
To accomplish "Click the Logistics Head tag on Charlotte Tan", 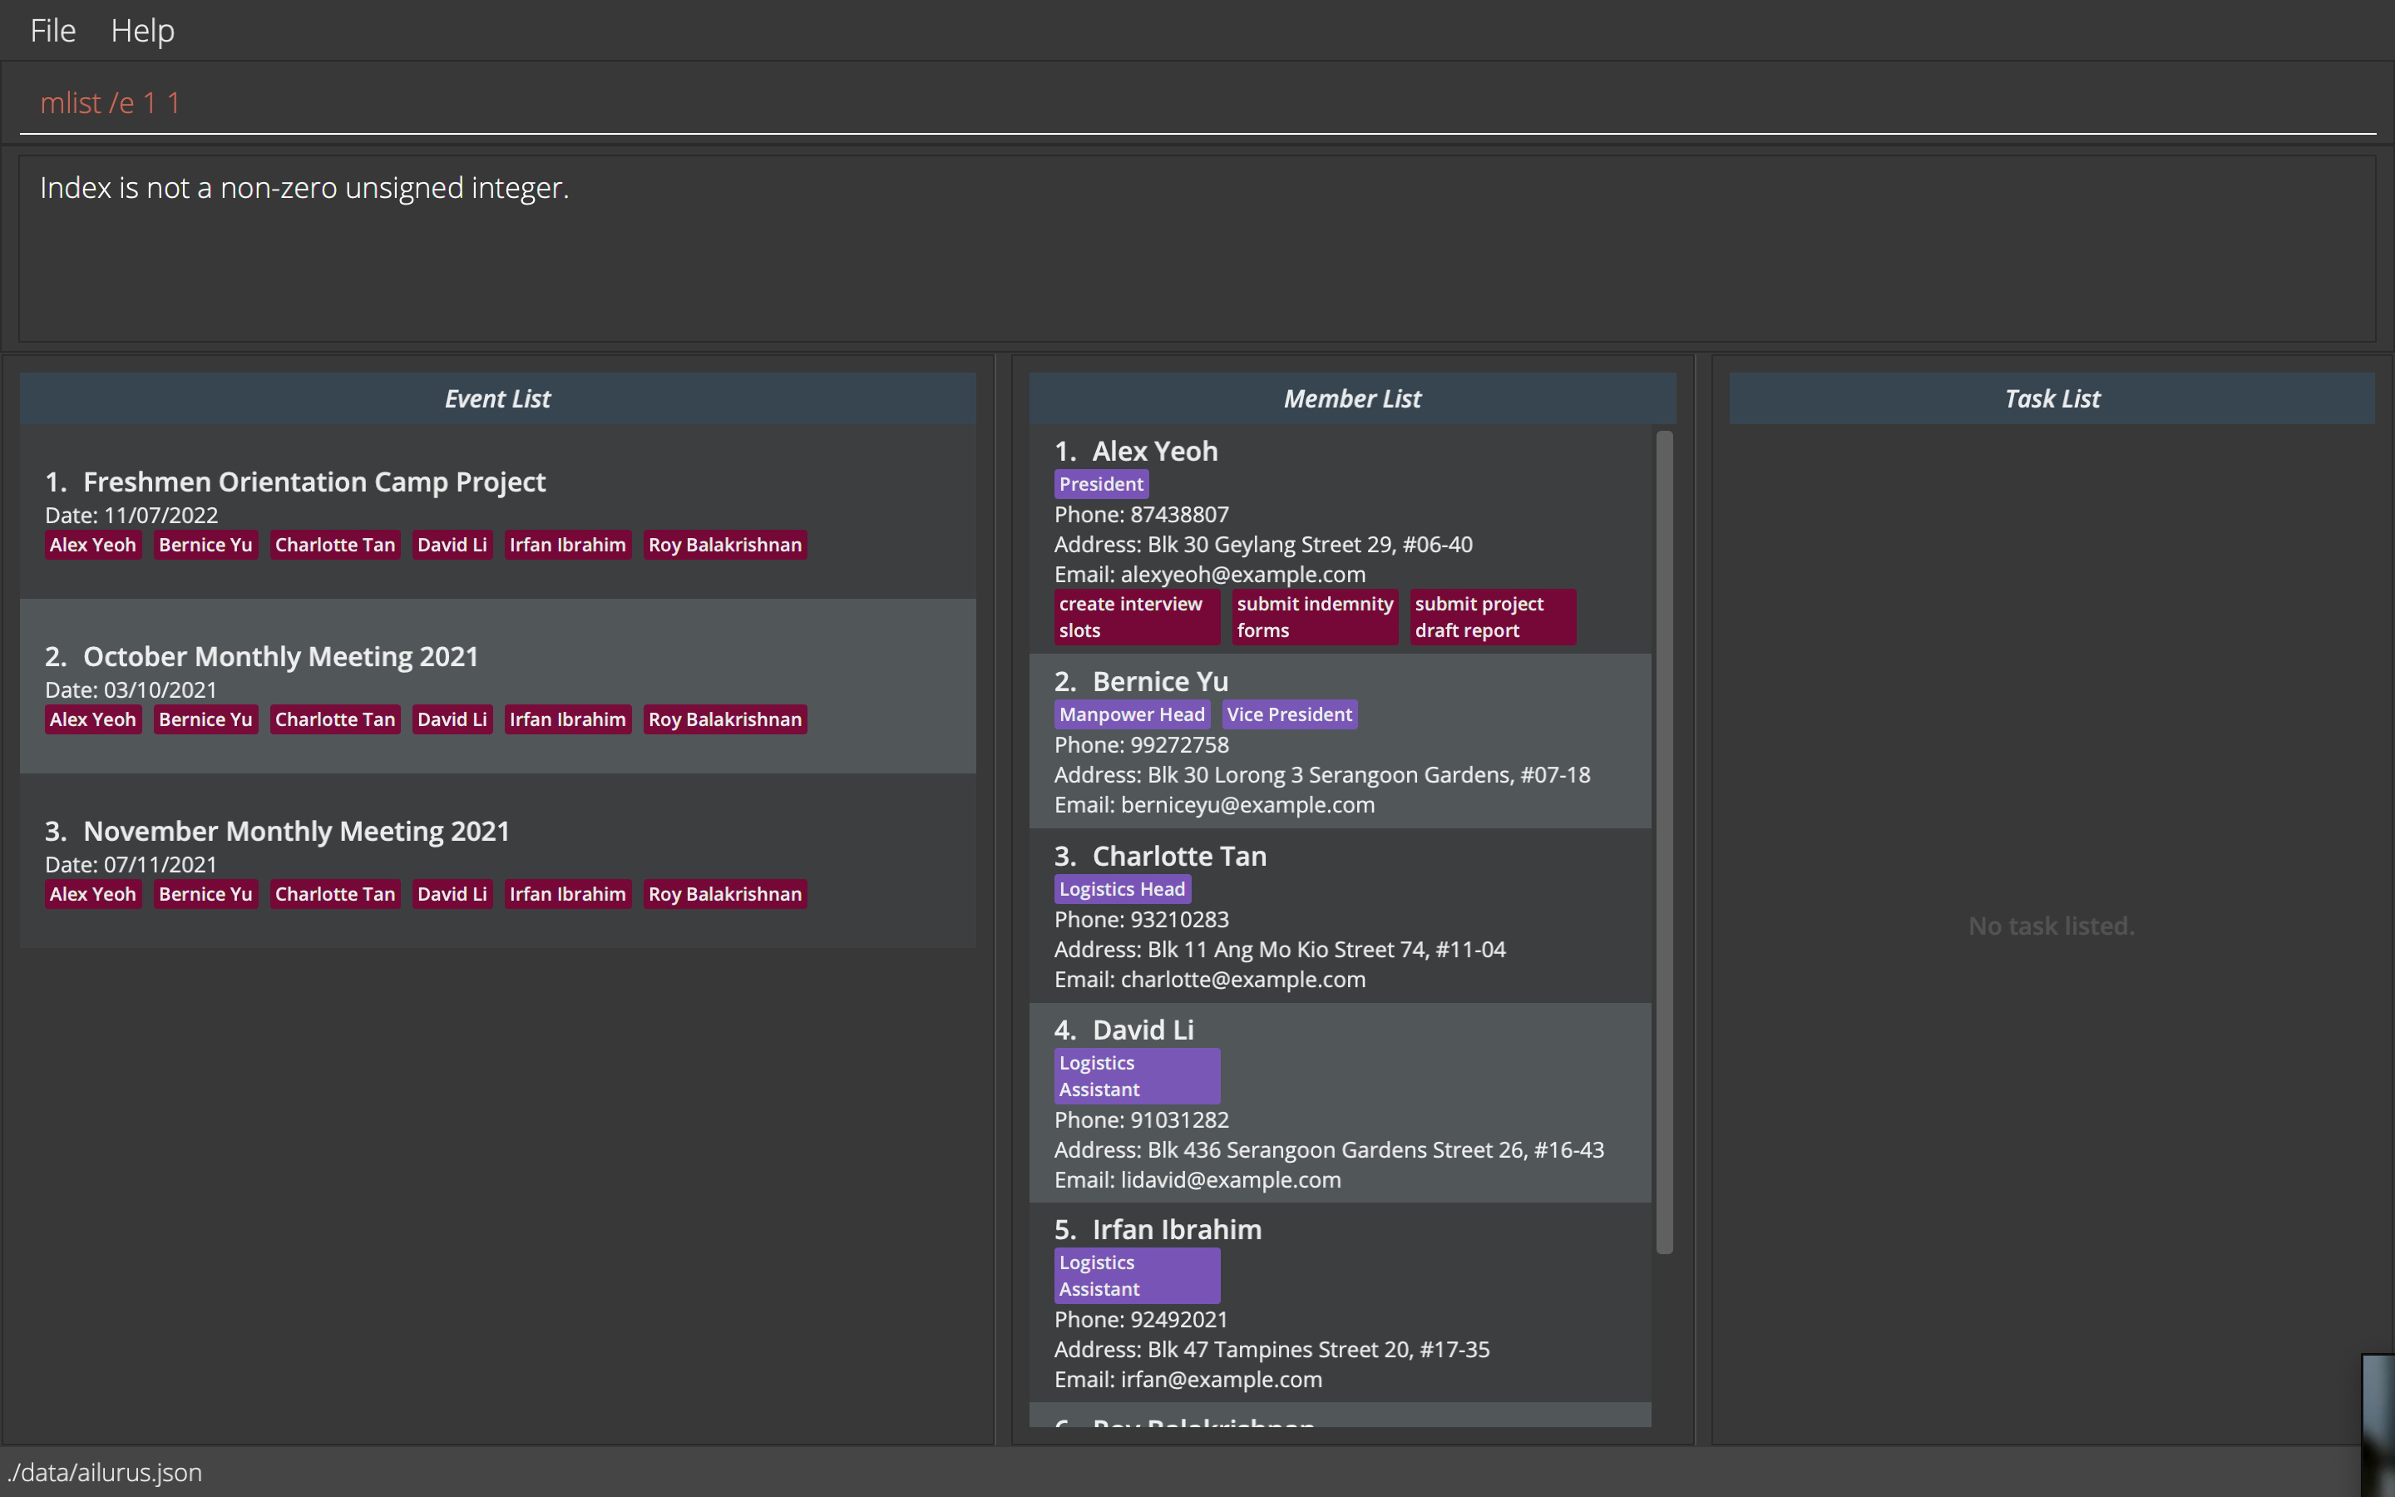I will pyautogui.click(x=1121, y=888).
